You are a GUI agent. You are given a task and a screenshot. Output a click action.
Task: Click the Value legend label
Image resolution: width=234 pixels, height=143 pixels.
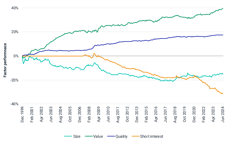pos(98,137)
